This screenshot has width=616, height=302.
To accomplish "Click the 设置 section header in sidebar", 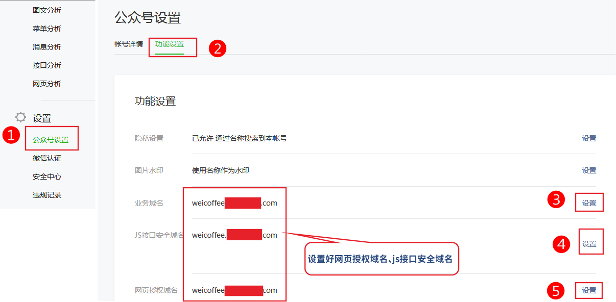I will (x=42, y=118).
